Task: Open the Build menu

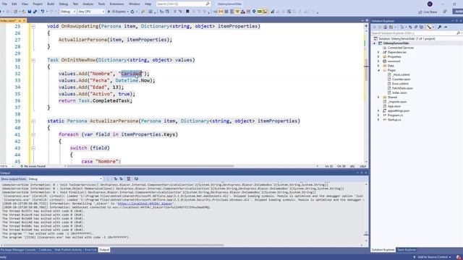Action: (x=51, y=4)
